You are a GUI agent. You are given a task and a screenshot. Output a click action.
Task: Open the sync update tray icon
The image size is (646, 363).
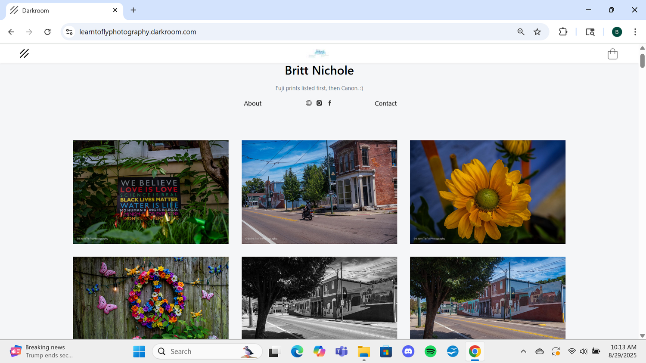(556, 351)
